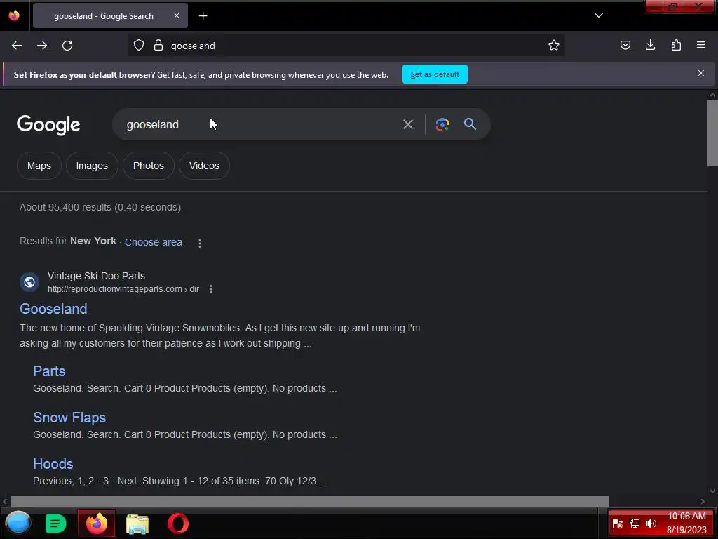The height and width of the screenshot is (539, 718).
Task: Switch to the Videos filter
Action: pyautogui.click(x=204, y=166)
